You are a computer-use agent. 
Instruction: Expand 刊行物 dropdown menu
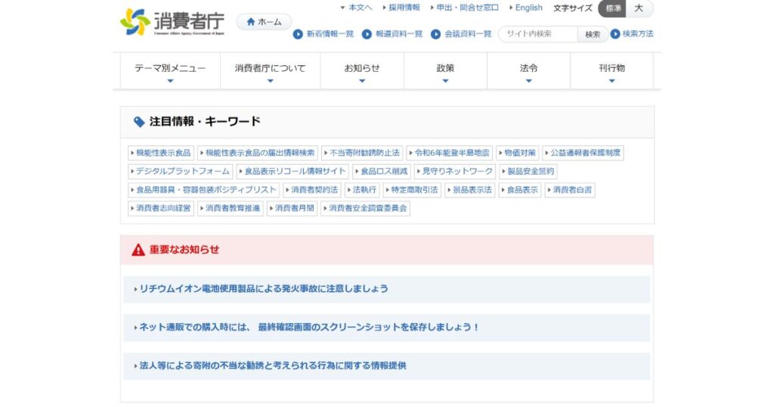tap(611, 72)
